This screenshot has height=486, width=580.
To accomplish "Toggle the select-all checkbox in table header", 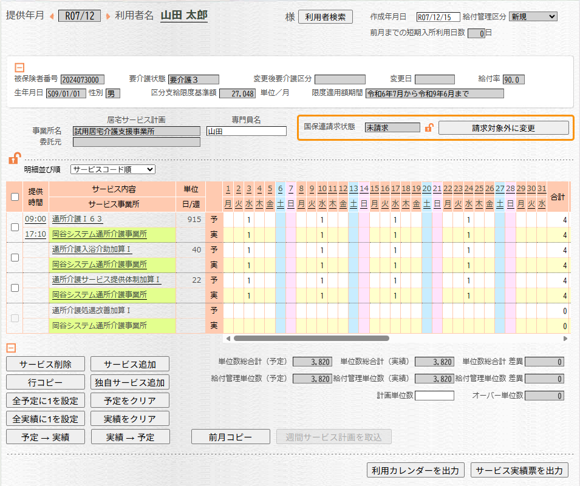I will (x=15, y=196).
